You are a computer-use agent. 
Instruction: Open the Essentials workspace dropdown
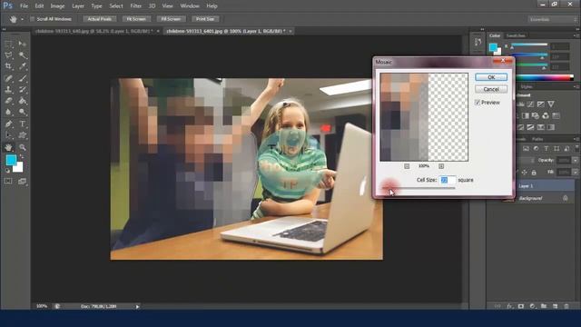point(552,19)
